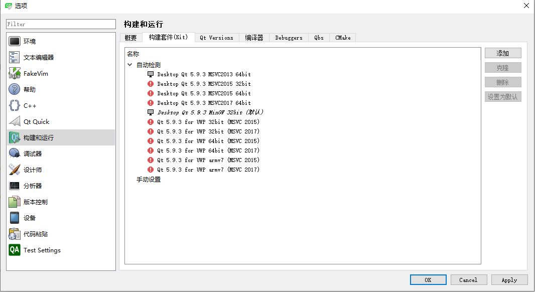Click error icon beside UWP 32bit (MSVC 2015)

click(151, 122)
